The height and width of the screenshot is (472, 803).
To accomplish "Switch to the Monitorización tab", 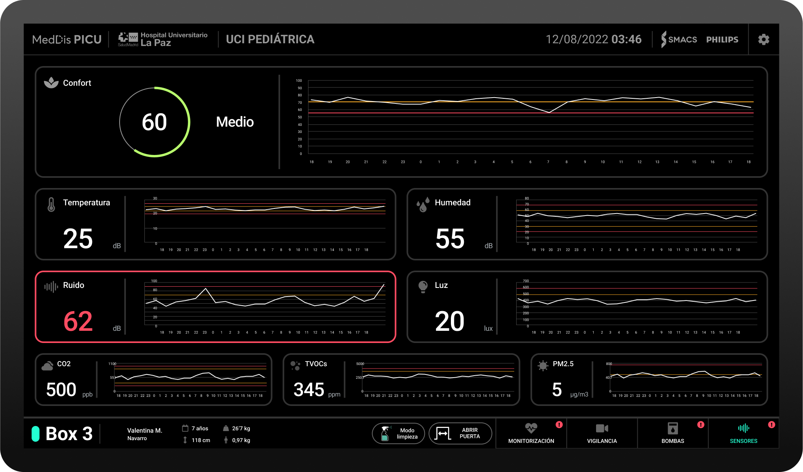I will coord(531,433).
